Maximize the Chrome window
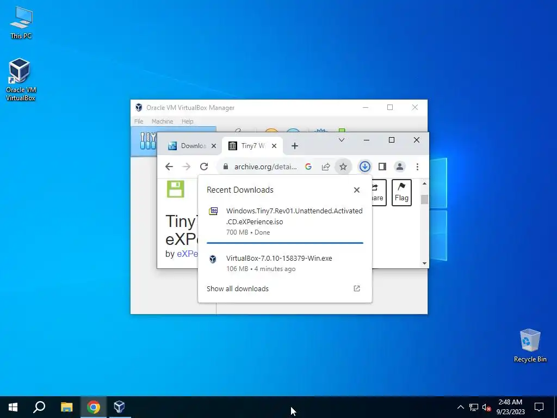The width and height of the screenshot is (557, 418). click(392, 140)
